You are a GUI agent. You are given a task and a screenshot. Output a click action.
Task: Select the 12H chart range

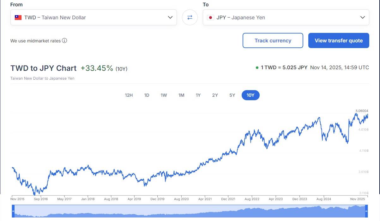(129, 95)
